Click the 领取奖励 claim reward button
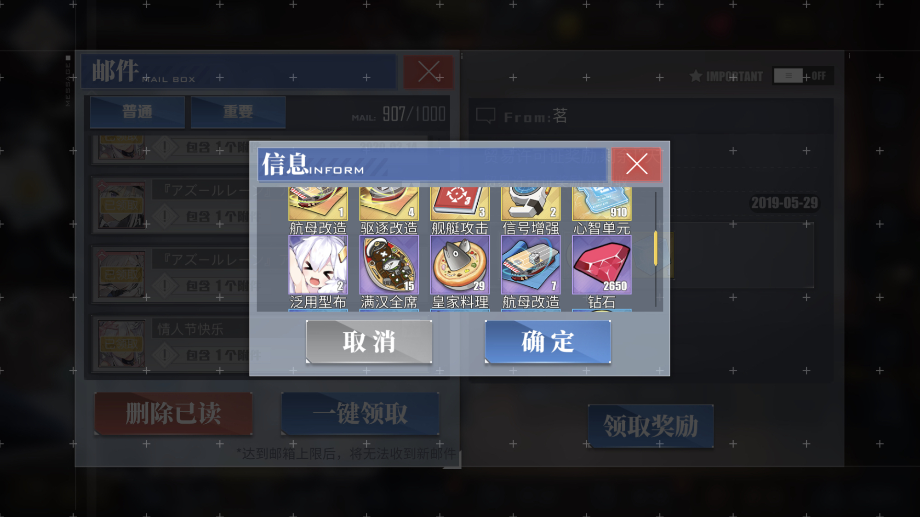The height and width of the screenshot is (517, 920). [x=651, y=426]
